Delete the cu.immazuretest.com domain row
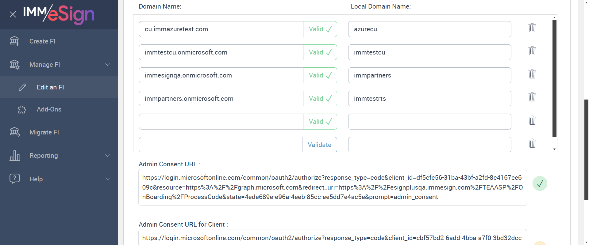The width and height of the screenshot is (589, 245). tap(532, 28)
